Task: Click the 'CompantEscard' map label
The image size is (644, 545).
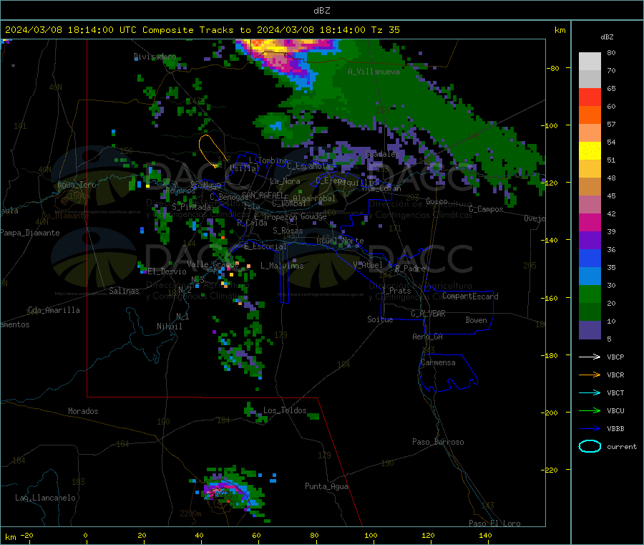Action: tap(470, 296)
